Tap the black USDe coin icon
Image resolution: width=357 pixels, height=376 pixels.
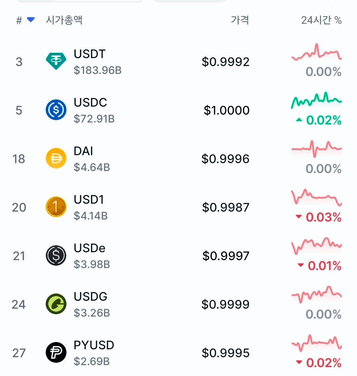pos(56,256)
